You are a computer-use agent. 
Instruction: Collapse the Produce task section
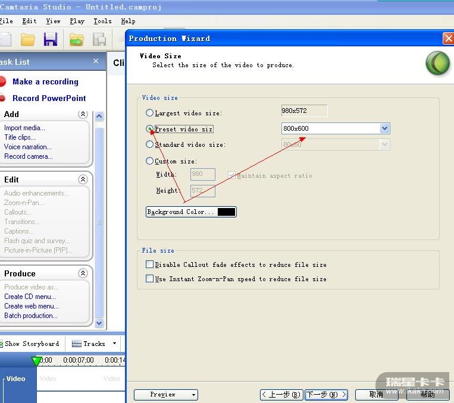(83, 273)
